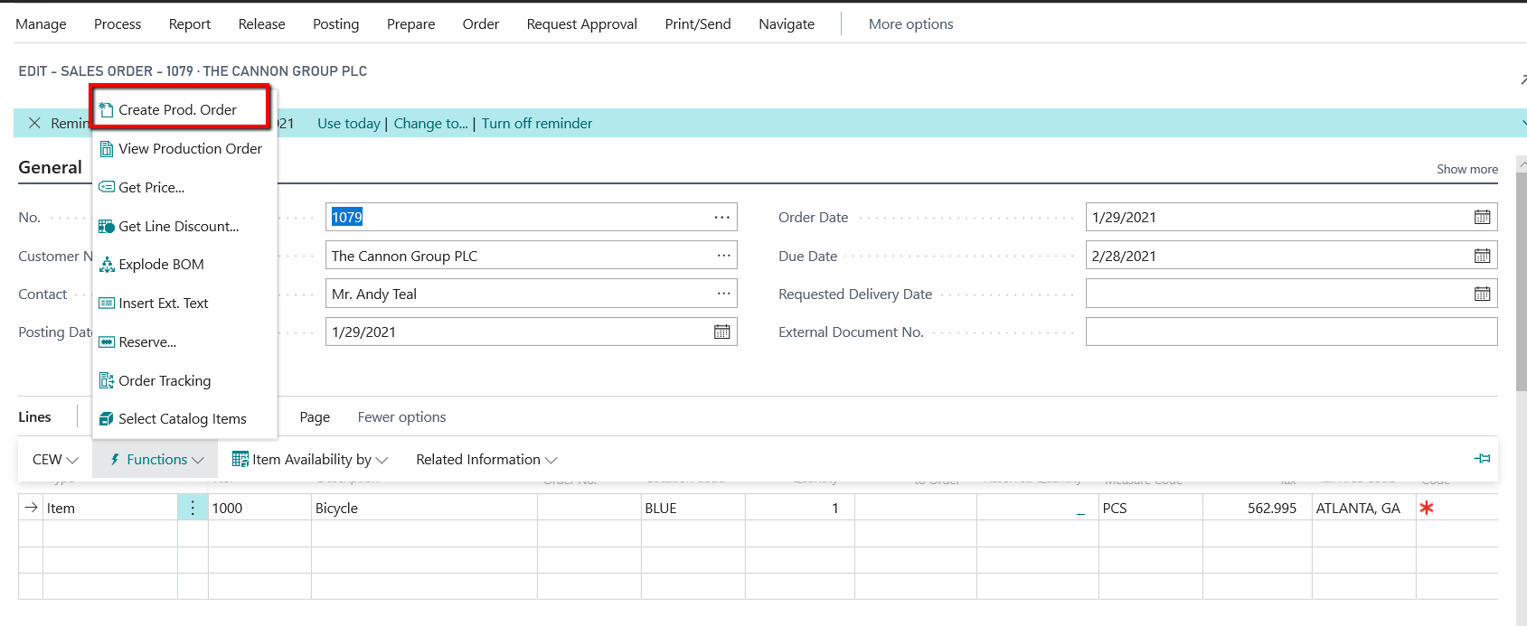Click the ellipsis lookup beside Customer Name
Viewport: 1527px width, 626px height.
point(723,256)
